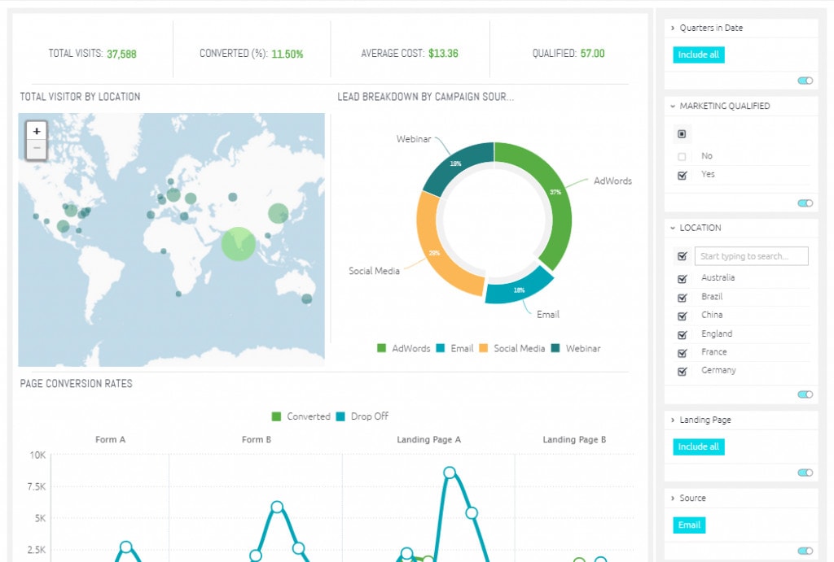The height and width of the screenshot is (562, 834).
Task: Toggle Drop Off series in conversion legend
Action: click(362, 416)
